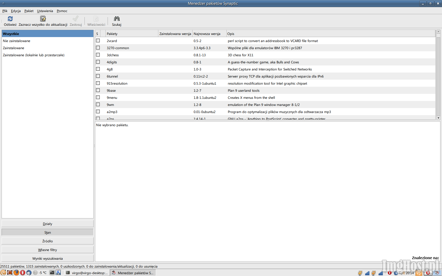Click the moon weather applet icon
Viewport: 442px width, 276px height.
tap(35, 273)
